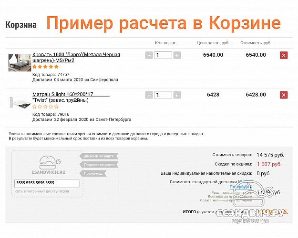Click the orange star rating of the bed
Image resolution: width=298 pixels, height=238 pixels.
coord(45,67)
